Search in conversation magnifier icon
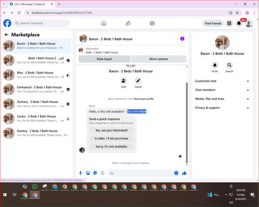Viewport: 259px width, 207px height. pos(229,65)
